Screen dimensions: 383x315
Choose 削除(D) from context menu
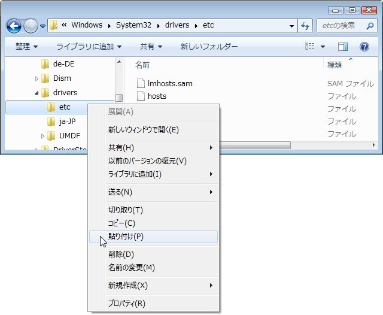[x=153, y=255]
